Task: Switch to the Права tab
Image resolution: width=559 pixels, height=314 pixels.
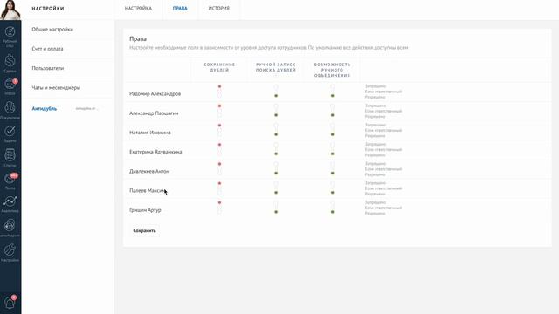Action: pyautogui.click(x=180, y=8)
